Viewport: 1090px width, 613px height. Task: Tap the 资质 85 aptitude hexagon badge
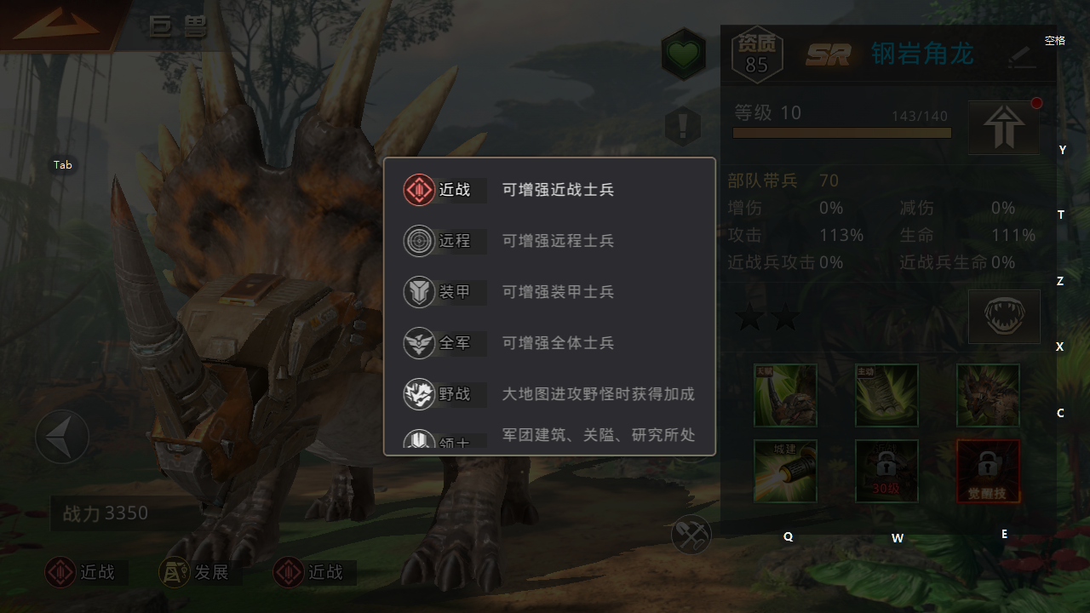click(x=756, y=55)
